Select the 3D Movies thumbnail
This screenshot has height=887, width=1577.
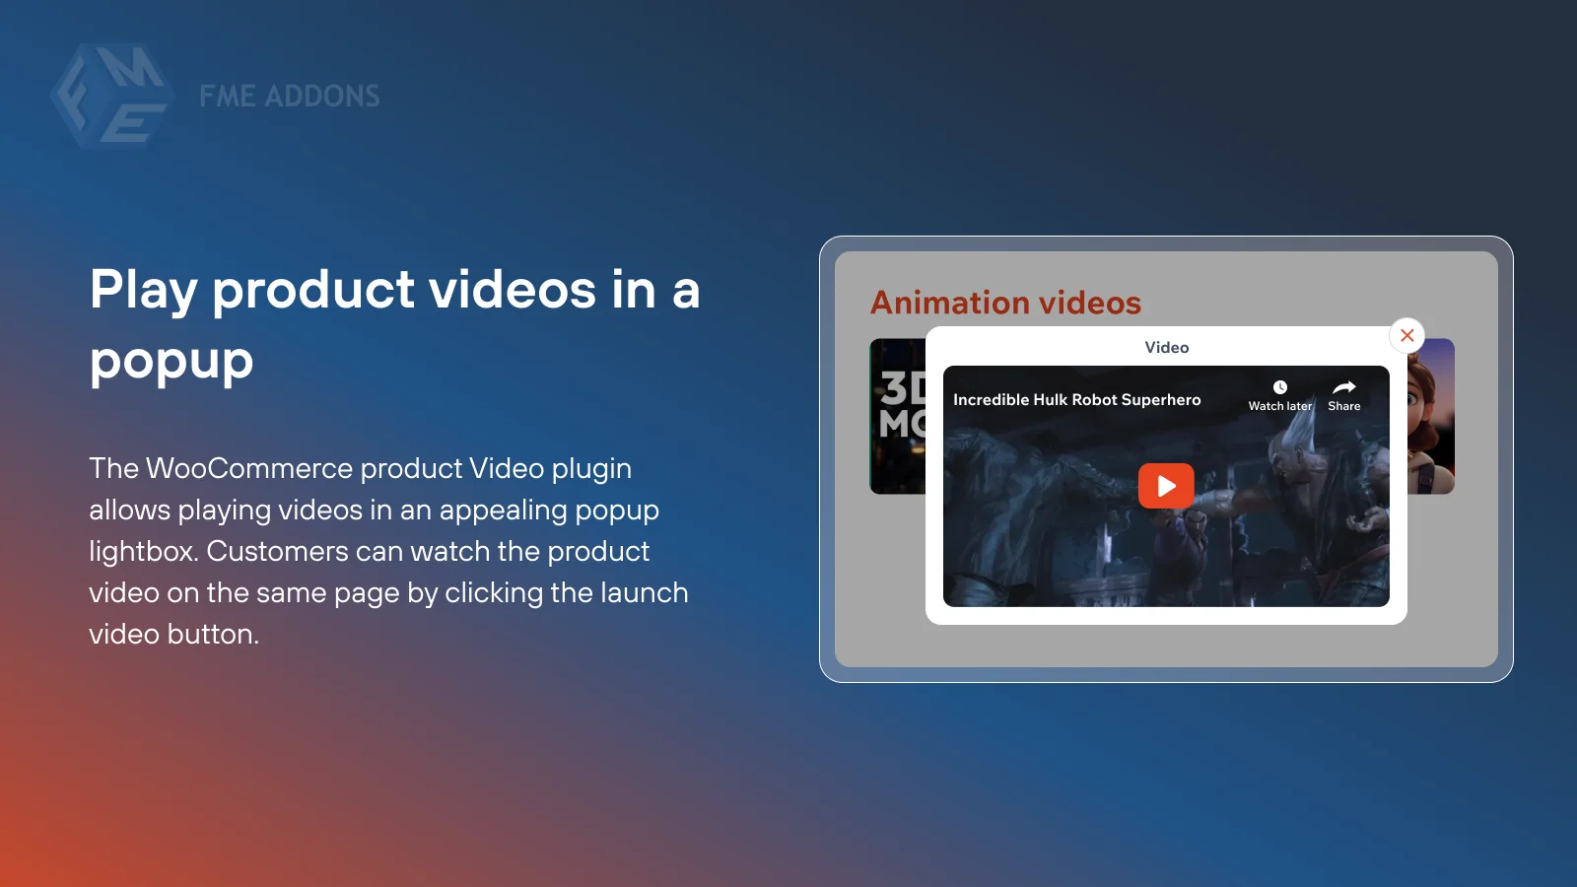(x=897, y=416)
